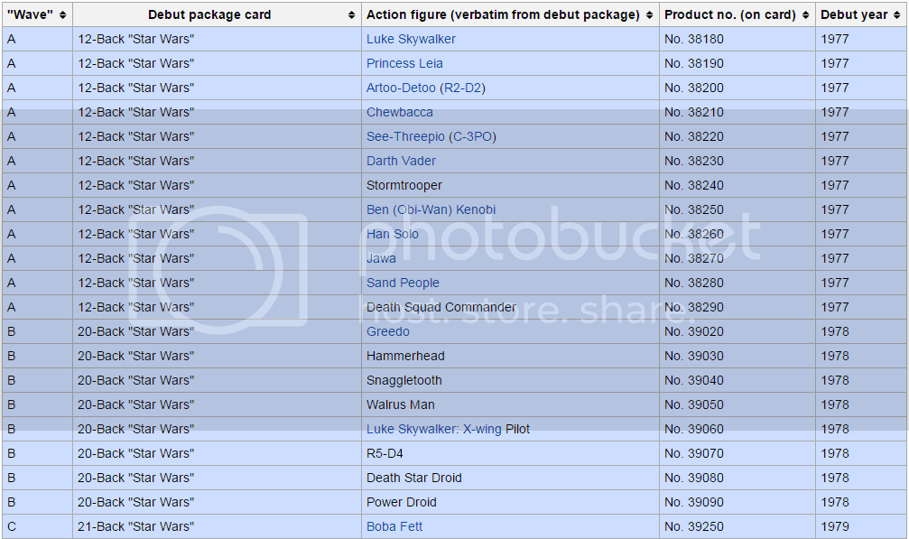This screenshot has width=909, height=539.
Task: Select debut year 1979
Action: click(835, 526)
